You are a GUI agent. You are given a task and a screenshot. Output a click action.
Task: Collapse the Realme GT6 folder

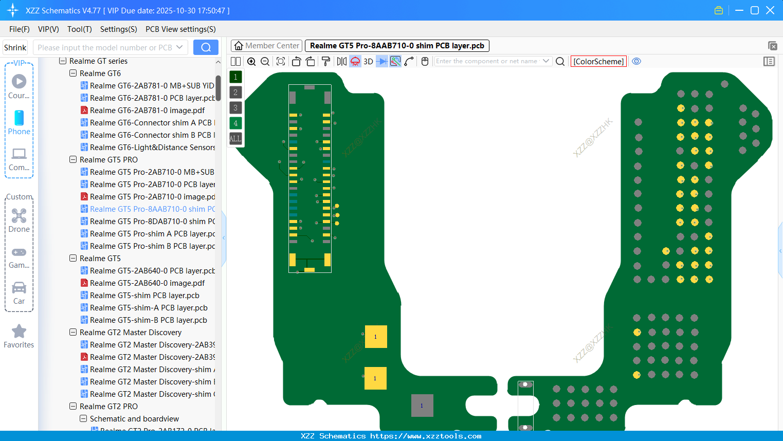tap(72, 72)
